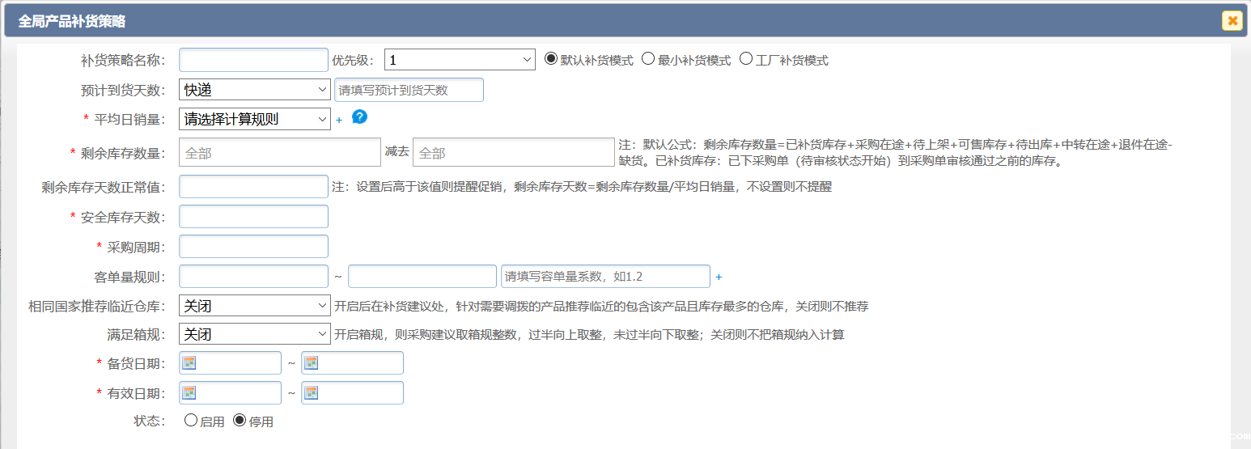Set status to 启用
Image resolution: width=1251 pixels, height=449 pixels.
pyautogui.click(x=191, y=421)
